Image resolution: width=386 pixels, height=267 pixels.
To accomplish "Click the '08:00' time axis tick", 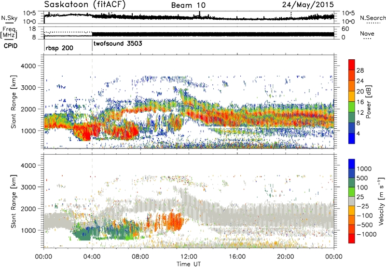I will (x=140, y=257).
